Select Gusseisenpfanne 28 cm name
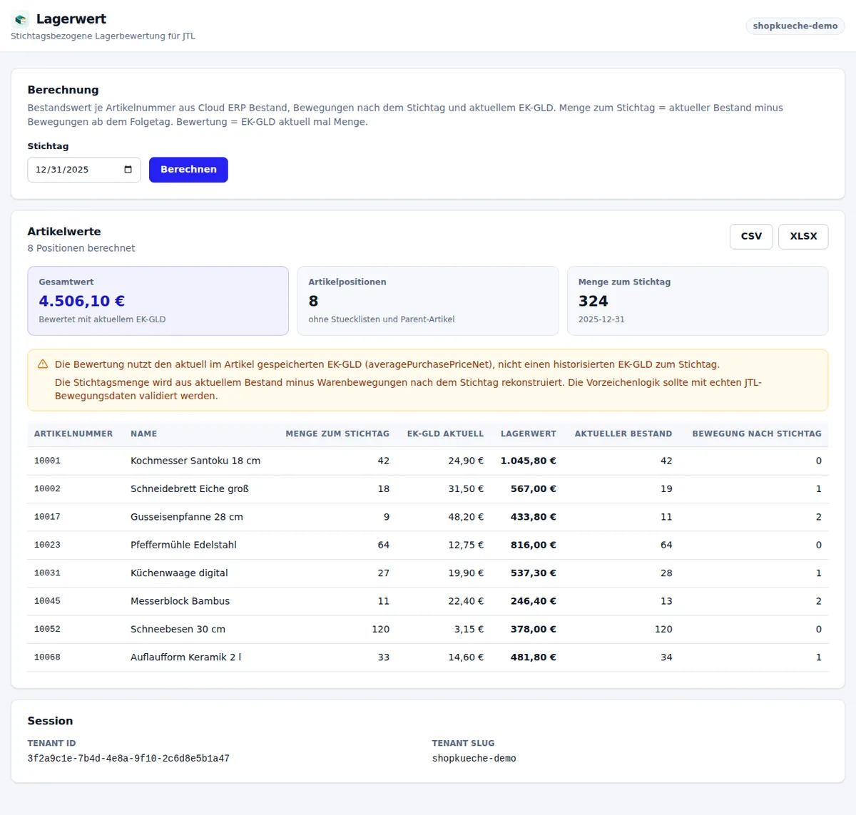Viewport: 856px width, 815px height. pyautogui.click(x=187, y=517)
